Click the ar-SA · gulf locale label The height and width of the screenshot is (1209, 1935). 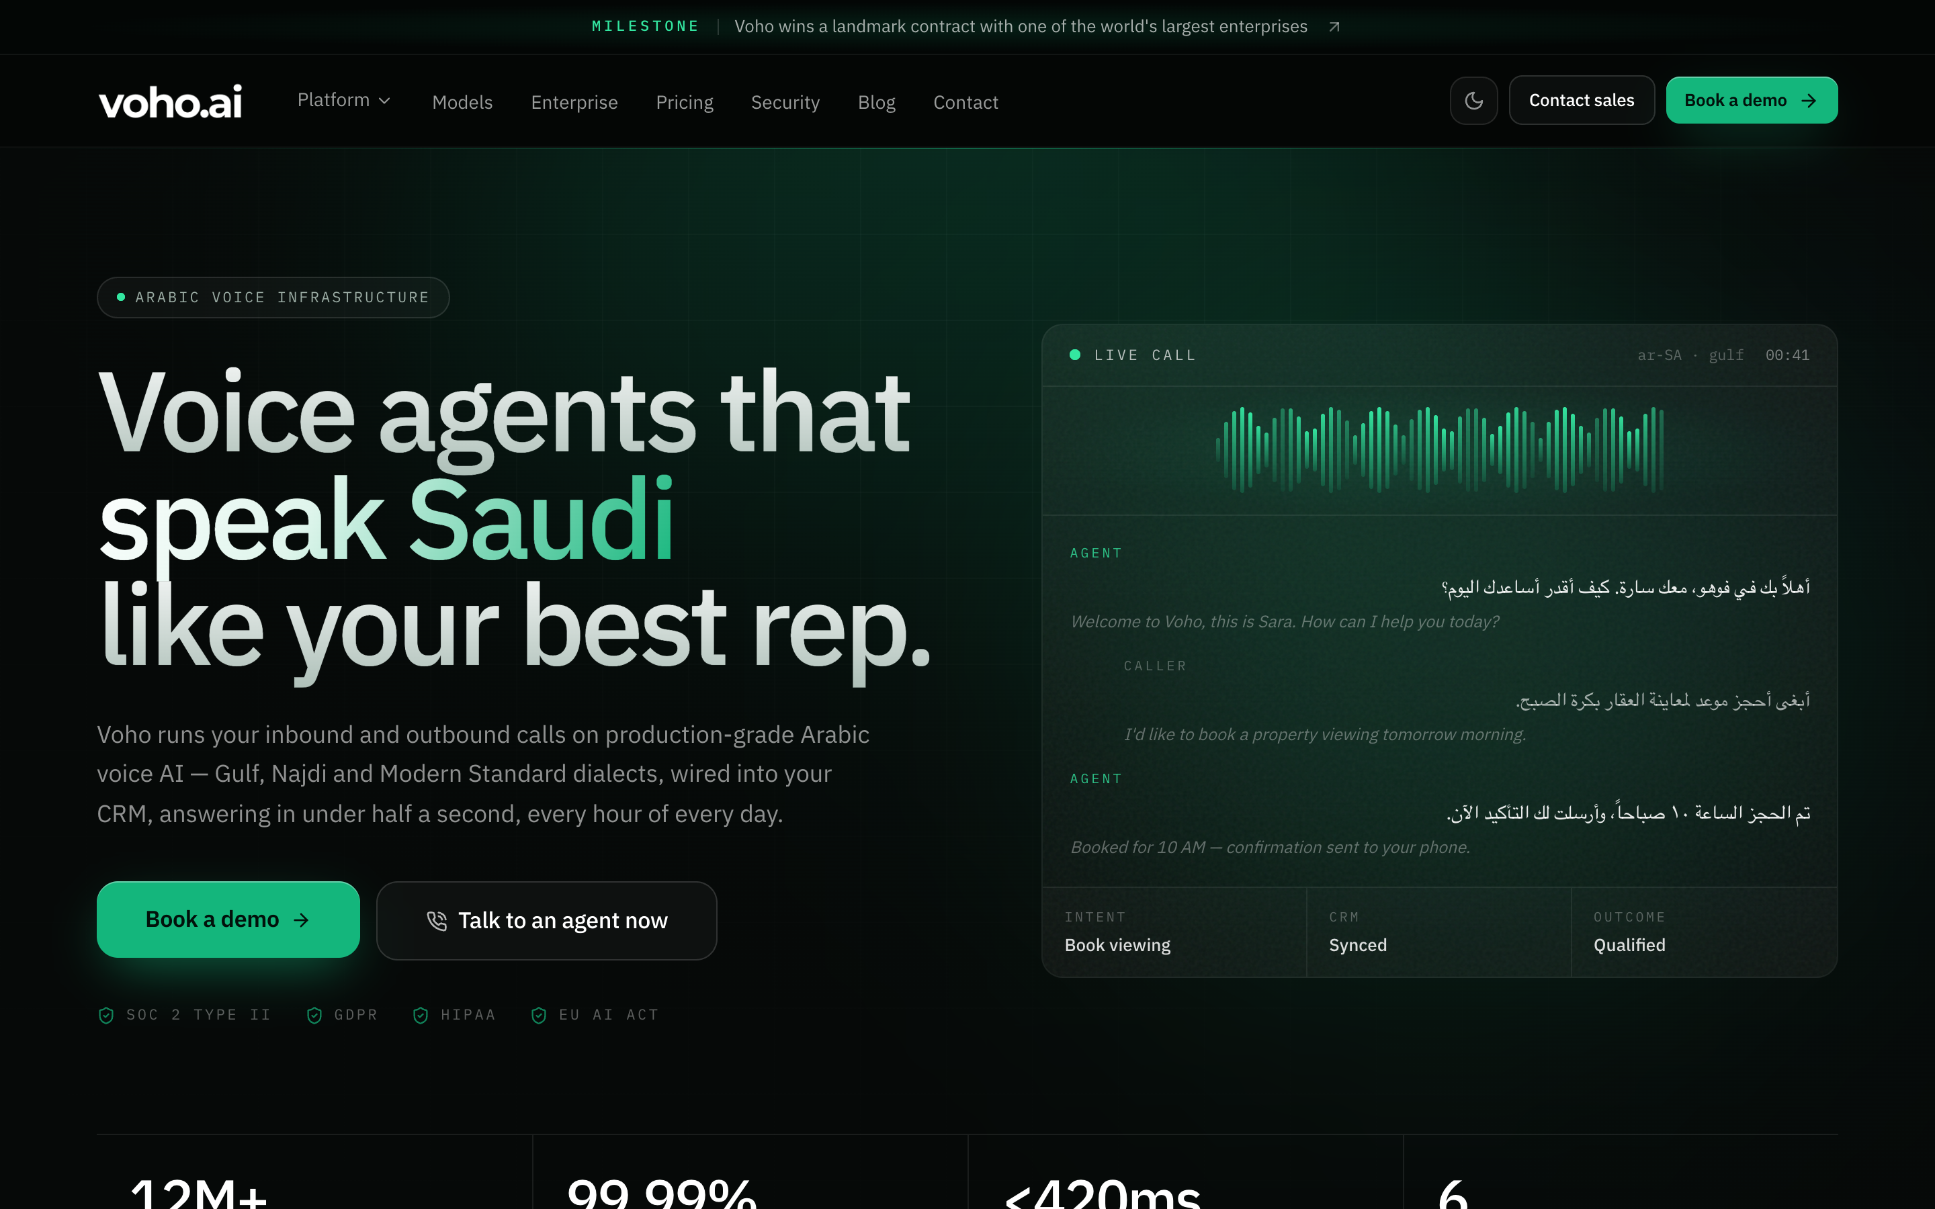(x=1690, y=355)
